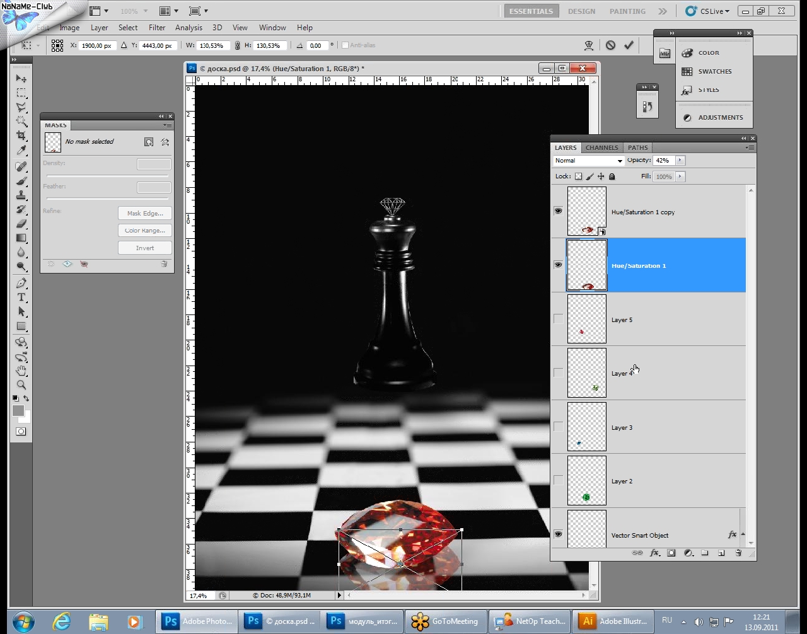Open the Normal blend mode dropdown
This screenshot has width=807, height=634.
click(x=588, y=161)
